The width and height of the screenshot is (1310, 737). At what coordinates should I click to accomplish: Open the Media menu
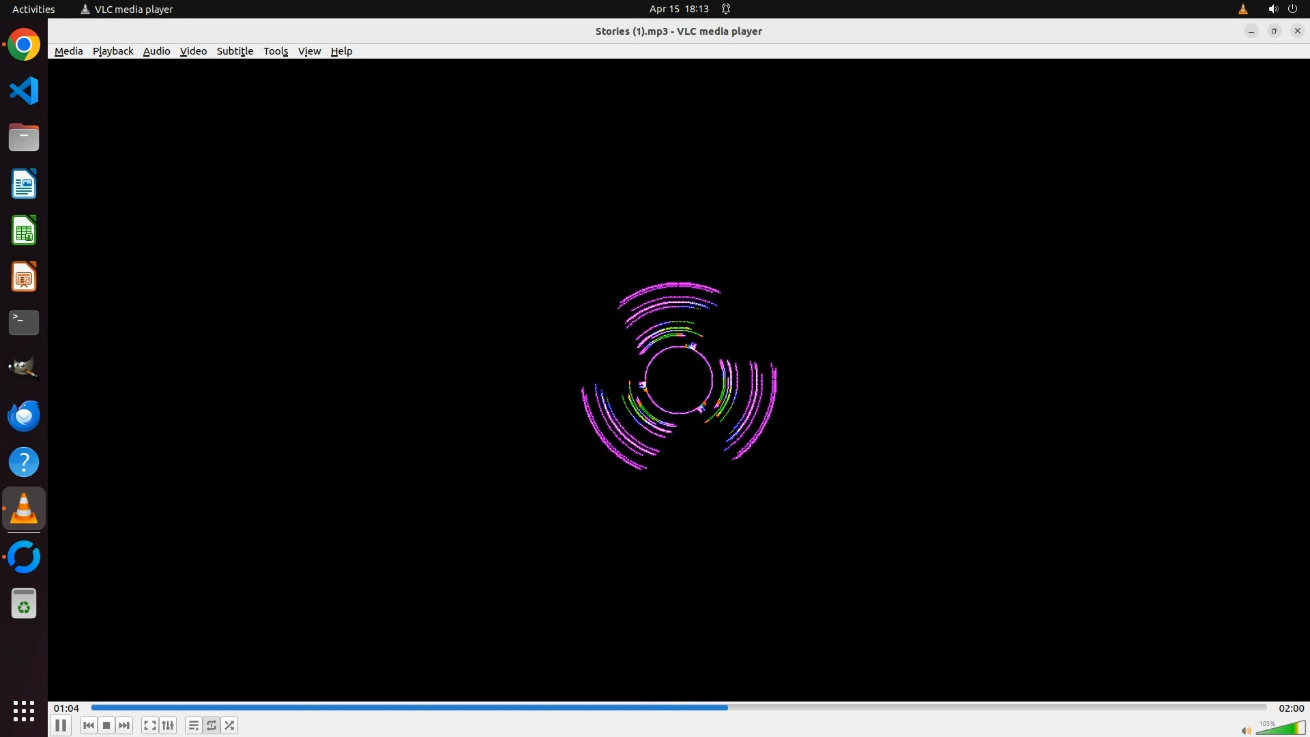pyautogui.click(x=68, y=51)
